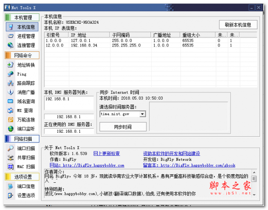Open the 端口监听 port listener tool

pyautogui.click(x=25, y=129)
